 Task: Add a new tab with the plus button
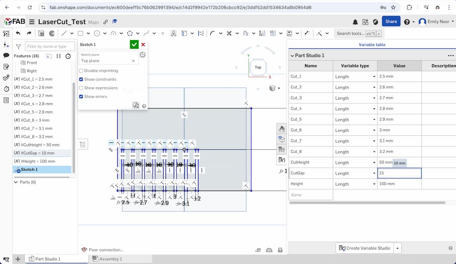click(18, 259)
